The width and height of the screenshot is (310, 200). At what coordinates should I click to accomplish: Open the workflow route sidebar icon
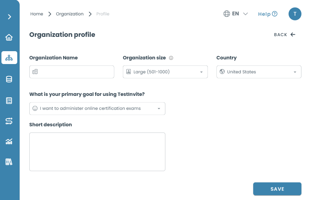[9, 121]
